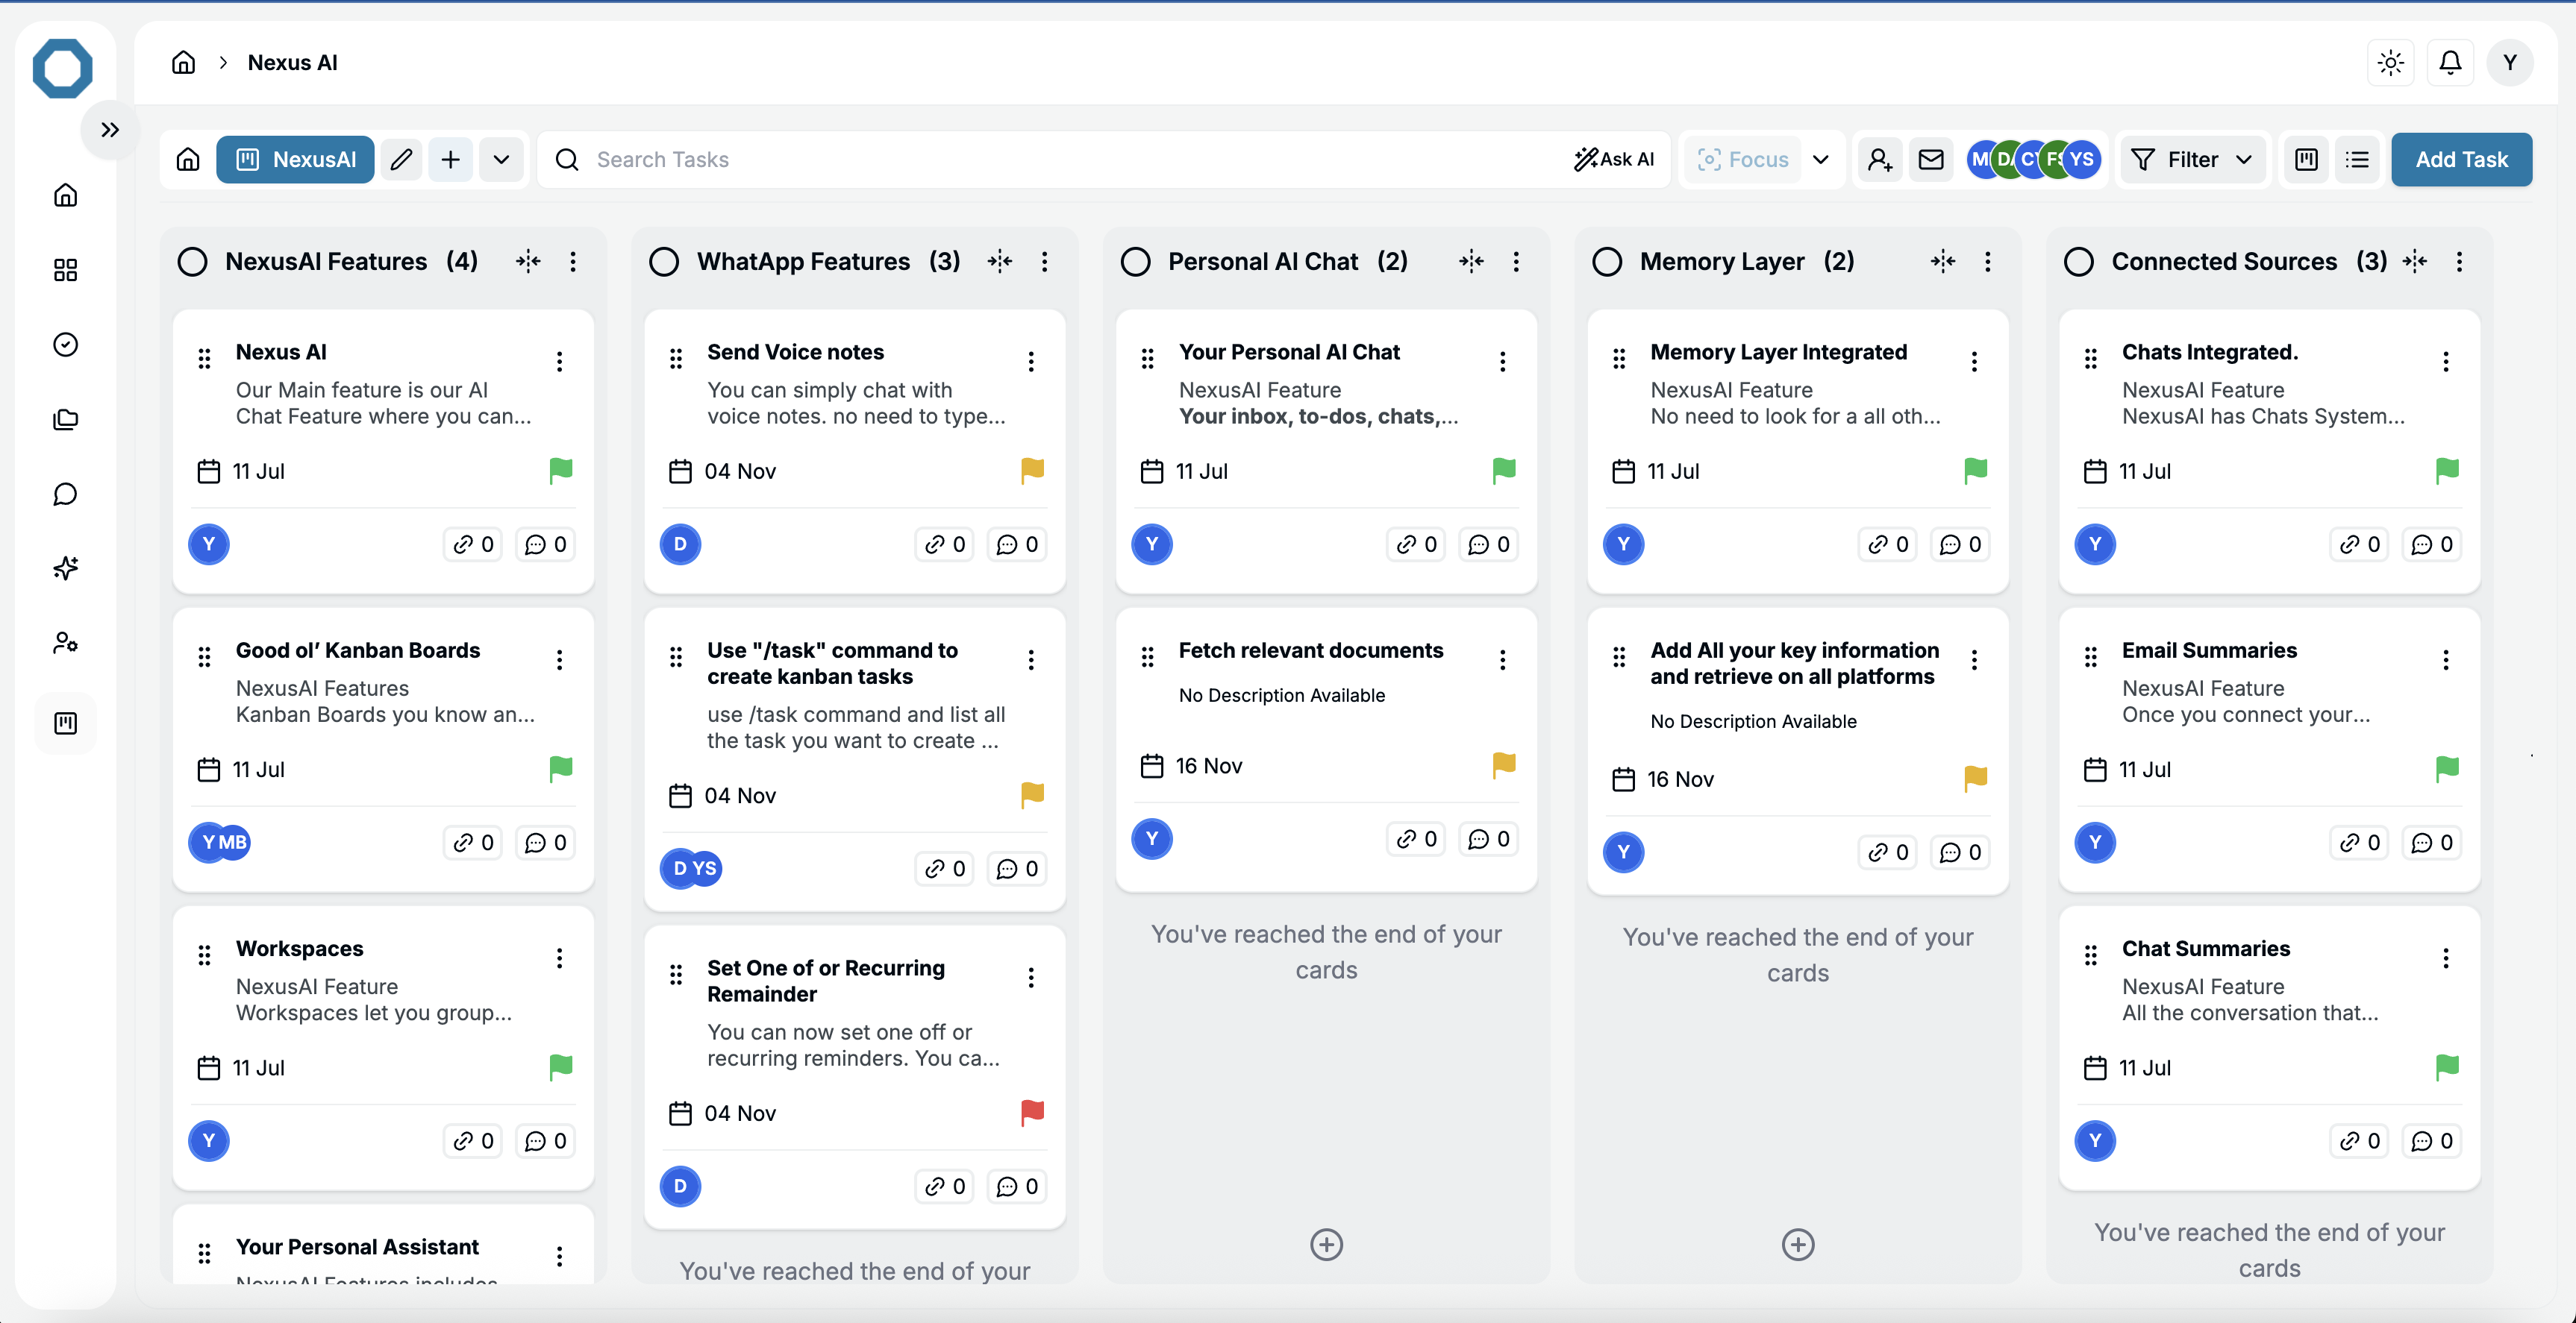Switch to list view icon
Viewport: 2576px width, 1323px height.
pyautogui.click(x=2357, y=160)
